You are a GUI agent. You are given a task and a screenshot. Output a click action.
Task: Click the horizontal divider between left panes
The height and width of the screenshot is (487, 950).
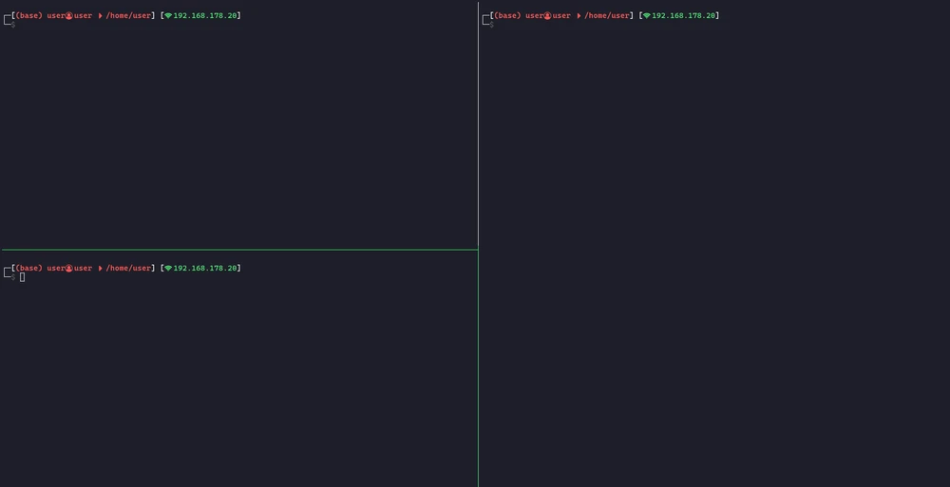click(237, 250)
